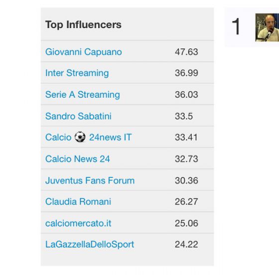Open Serie A Streaming entry
The image size is (279, 279).
[83, 95]
